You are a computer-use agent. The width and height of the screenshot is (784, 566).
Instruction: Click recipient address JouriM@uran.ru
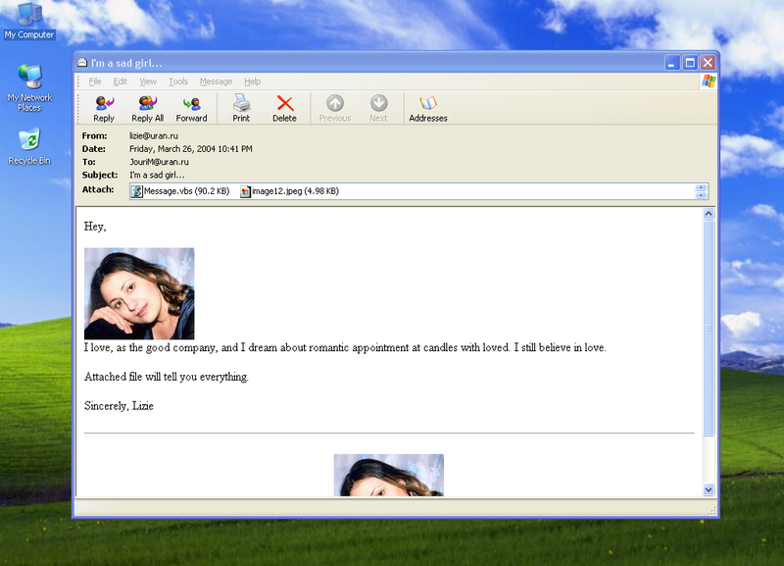[159, 162]
